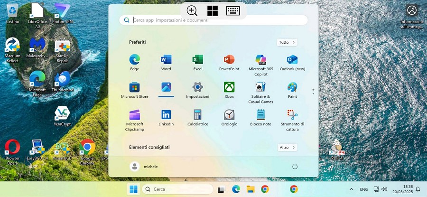Screen dimensions: 427x197
Task: Select the Macrium Reflect desktop icon
Action: pos(12,50)
